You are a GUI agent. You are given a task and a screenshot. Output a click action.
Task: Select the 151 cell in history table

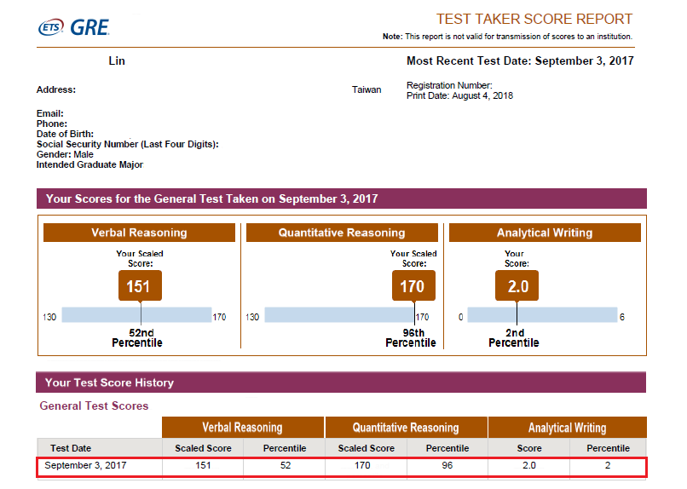203,465
